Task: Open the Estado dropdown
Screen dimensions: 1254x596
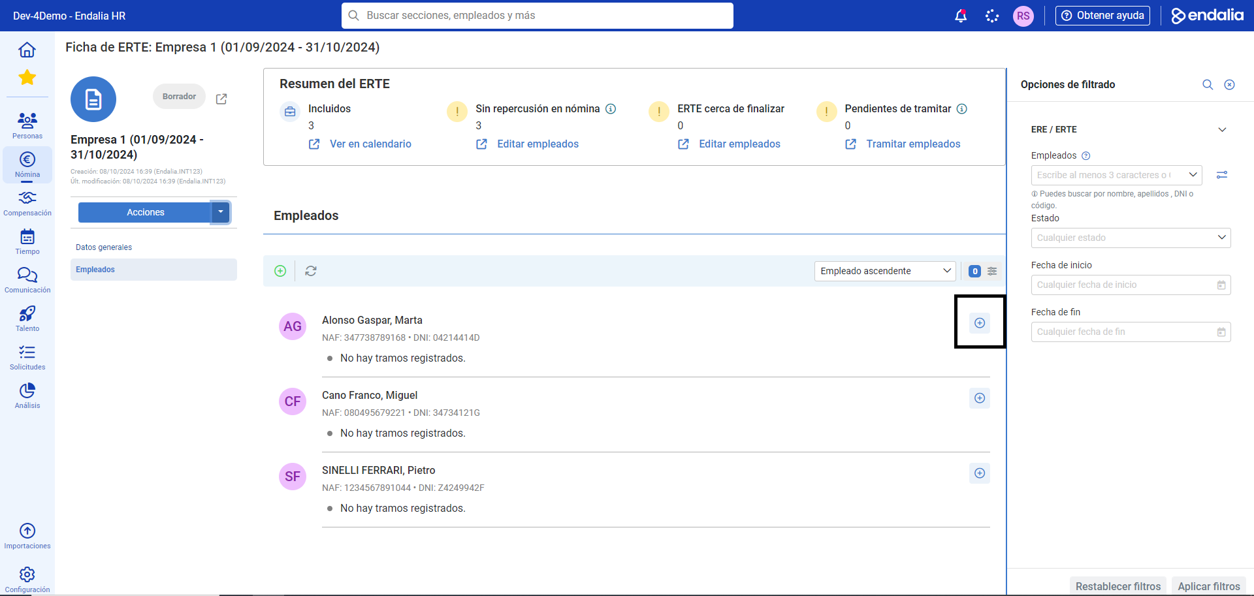Action: pyautogui.click(x=1131, y=238)
